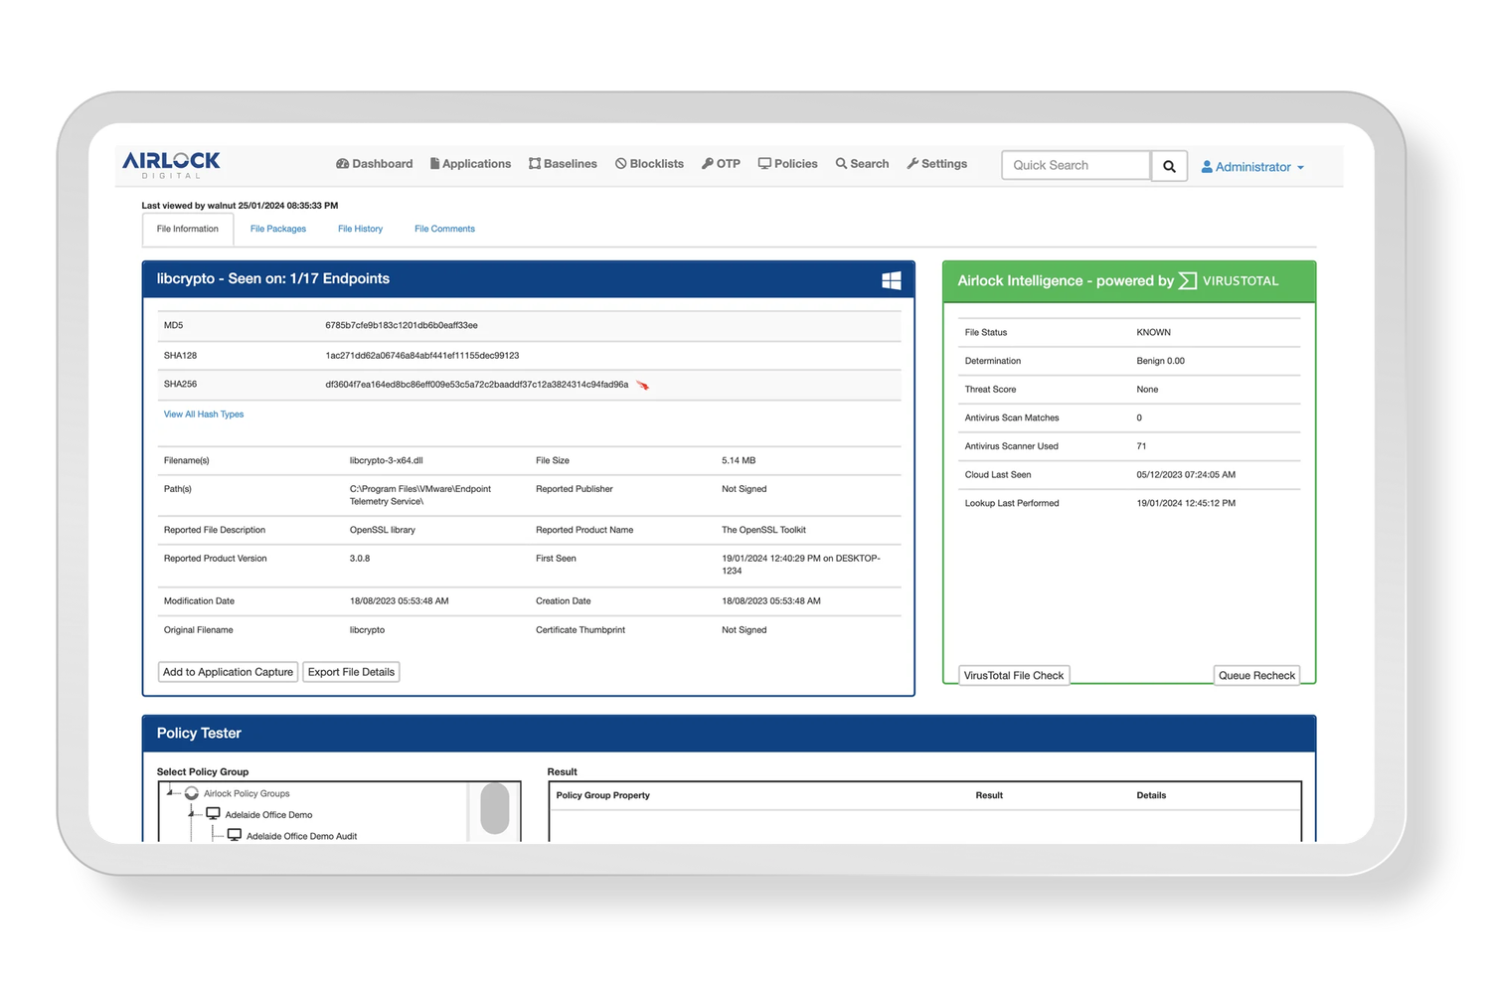Click the red flag icon next to the SHA256 hash
This screenshot has width=1491, height=999.
[x=642, y=386]
